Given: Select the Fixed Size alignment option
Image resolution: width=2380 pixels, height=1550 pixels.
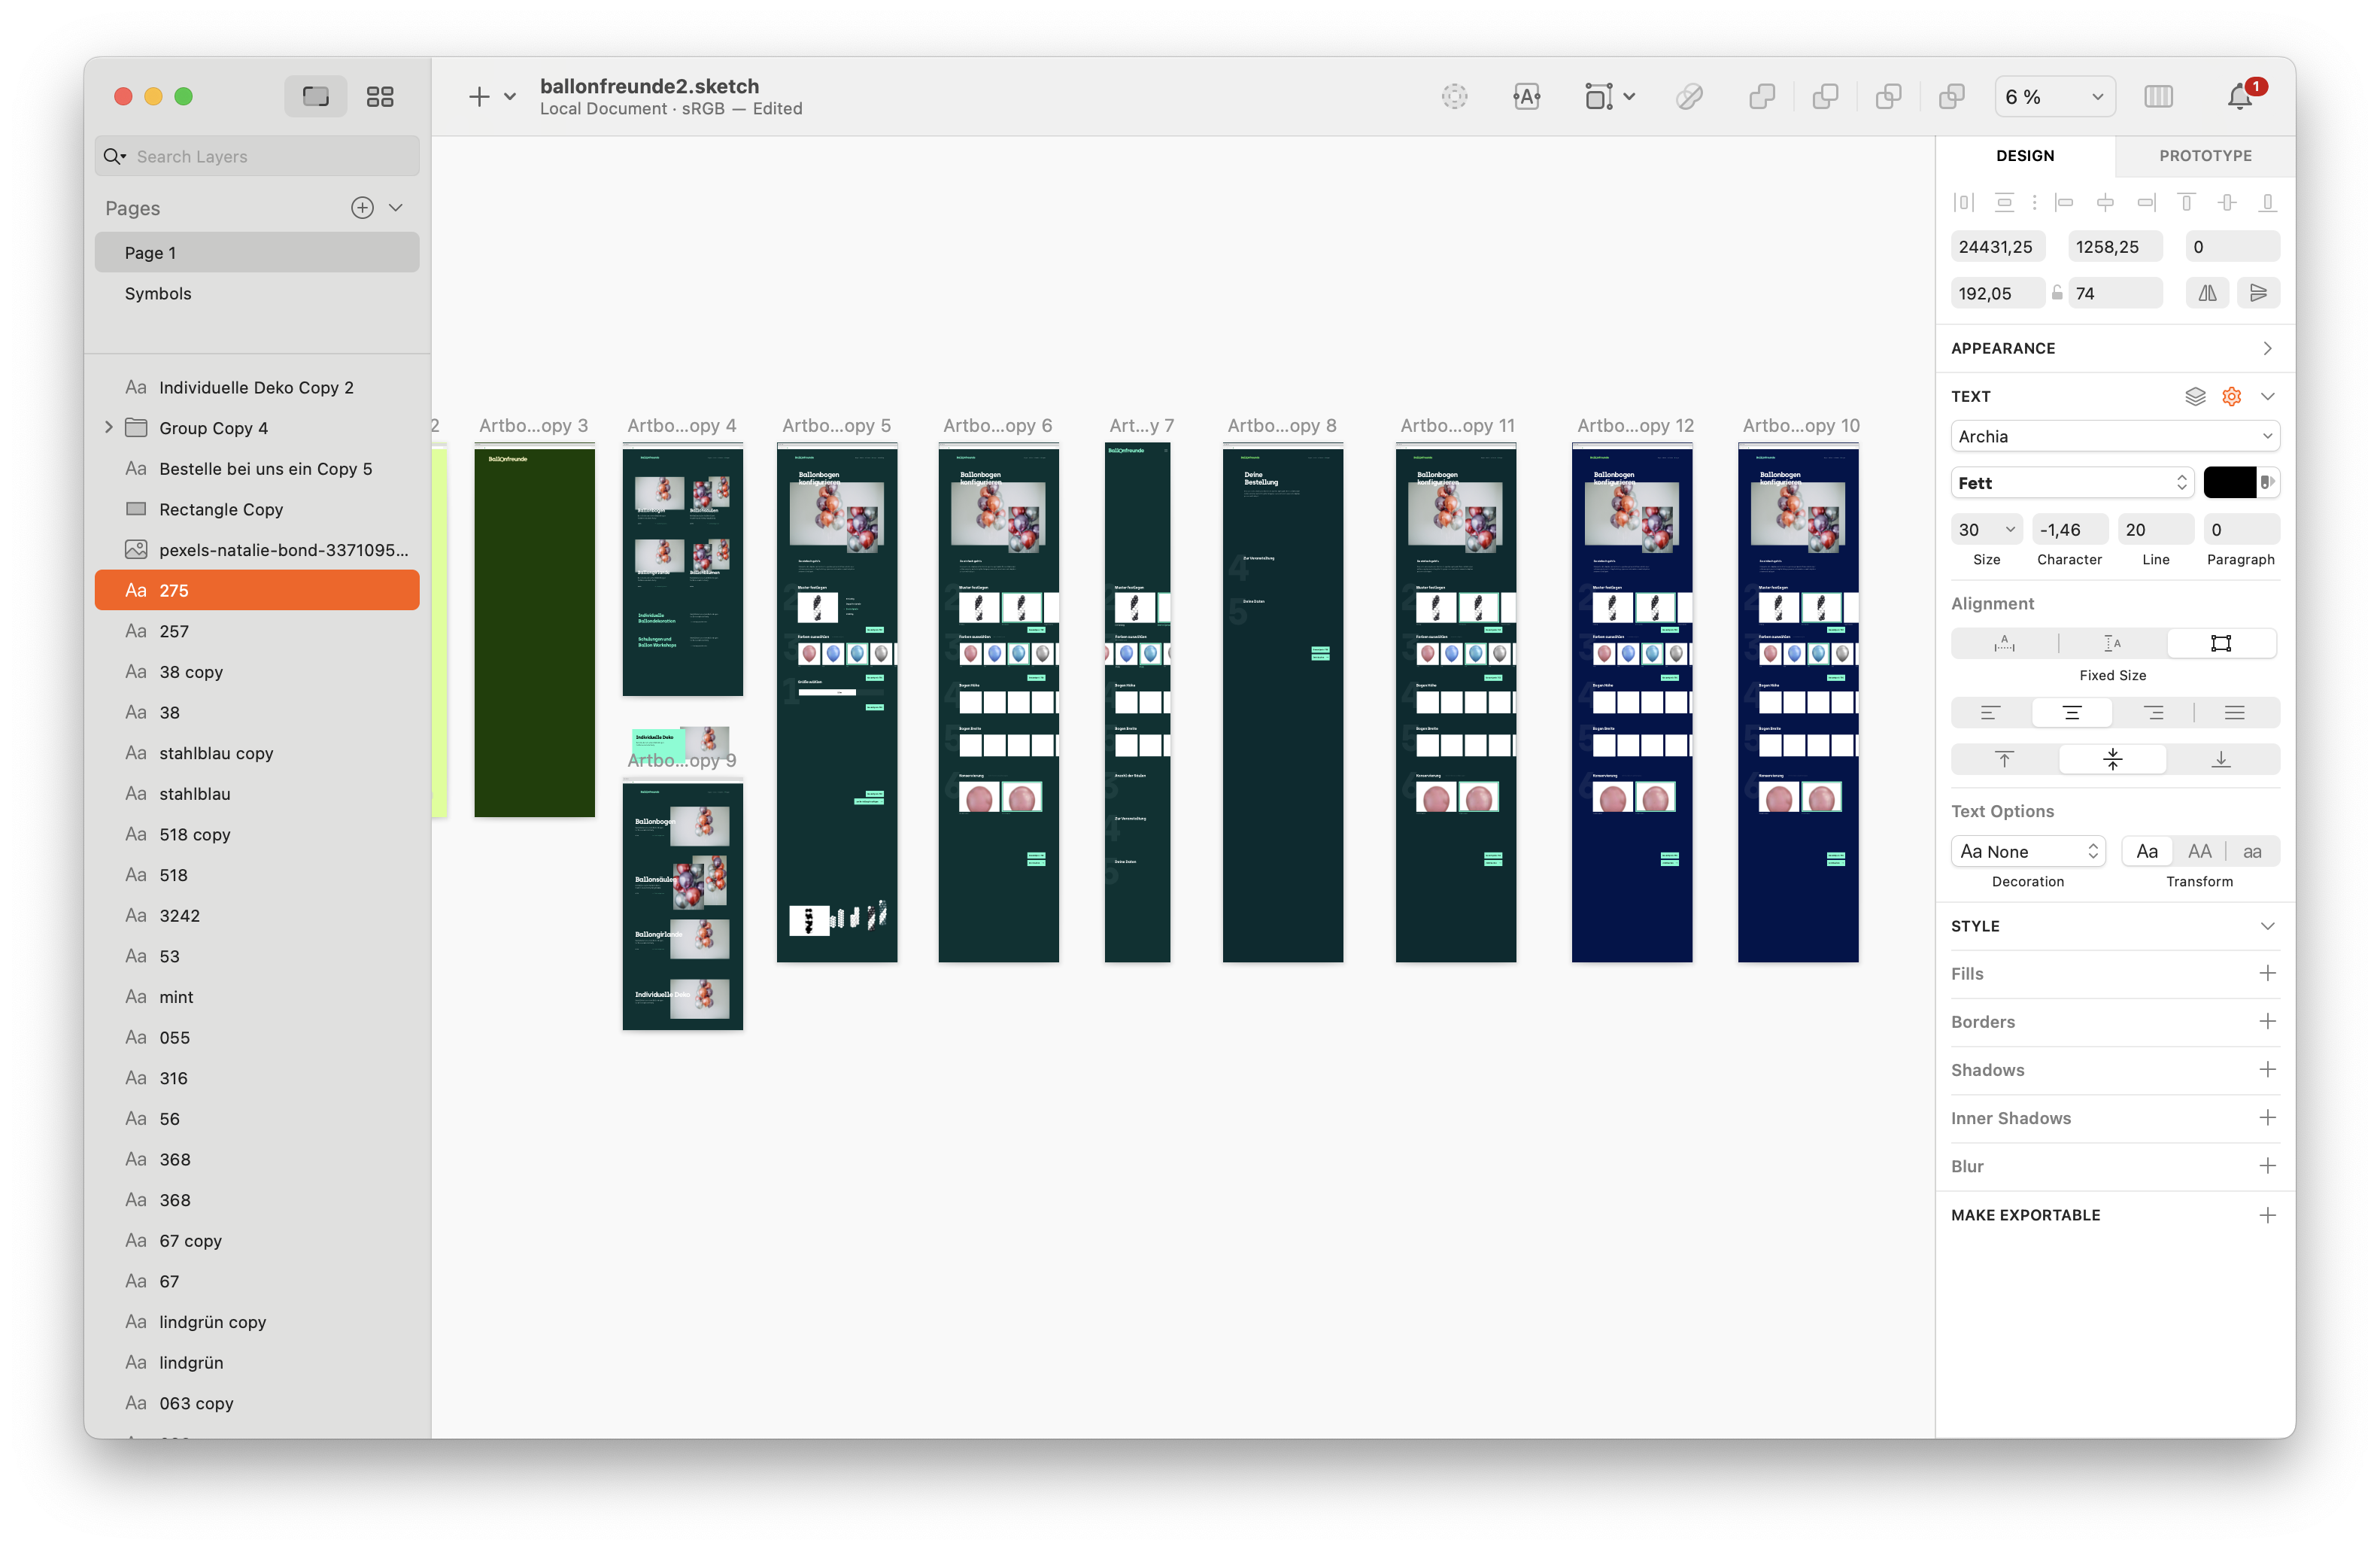Looking at the screenshot, I should 2221,643.
